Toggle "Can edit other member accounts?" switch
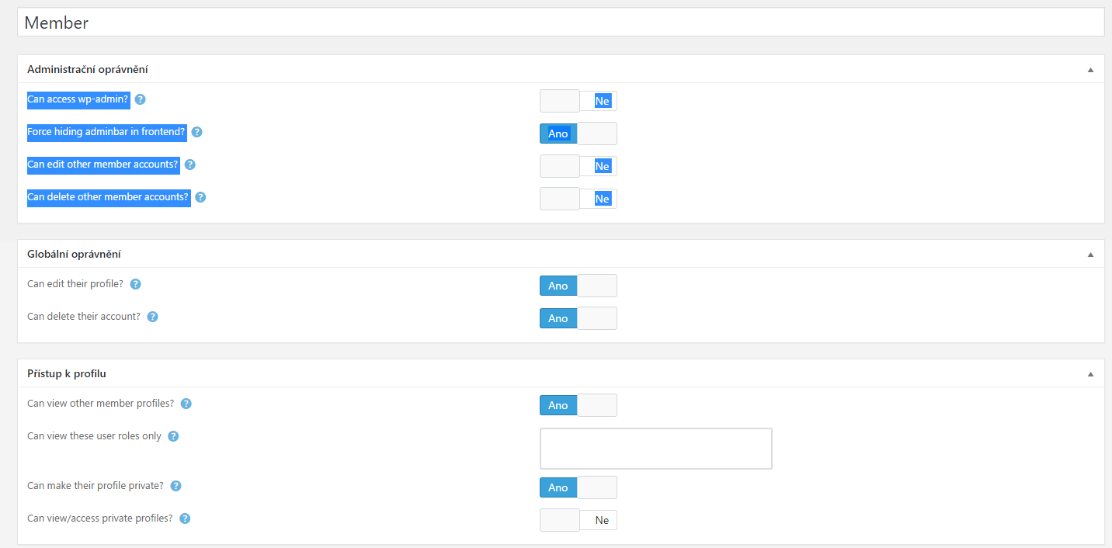1112x548 pixels. (579, 166)
